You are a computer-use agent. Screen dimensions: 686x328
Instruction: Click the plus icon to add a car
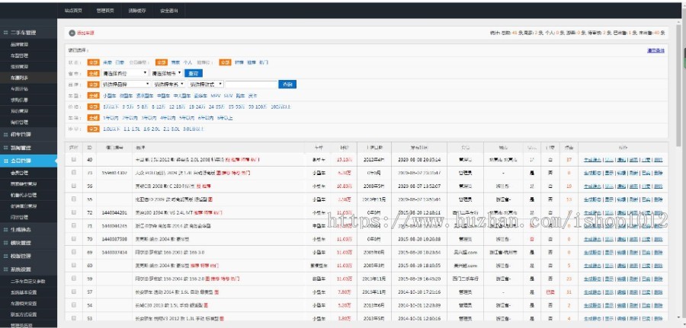pos(72,33)
